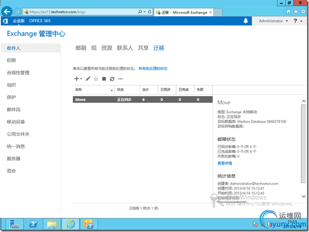Edit the selected batch with the pencil icon
The height and width of the screenshot is (232, 309).
click(88, 79)
